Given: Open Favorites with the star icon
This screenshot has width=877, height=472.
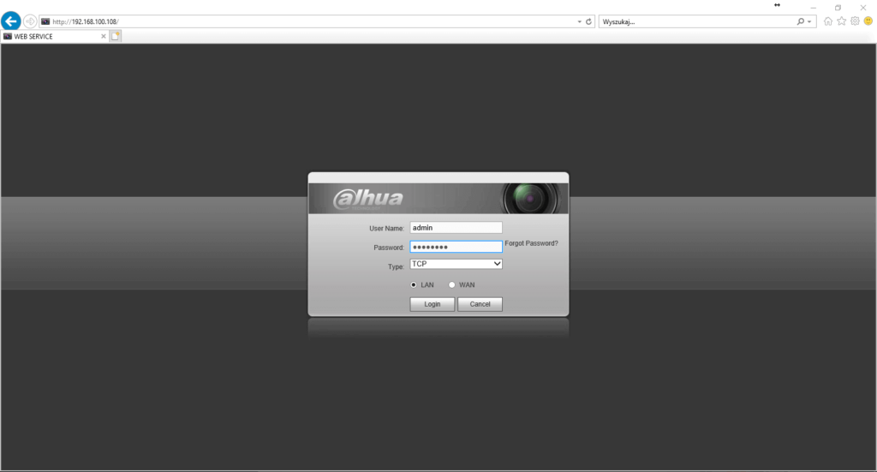Looking at the screenshot, I should (x=842, y=21).
